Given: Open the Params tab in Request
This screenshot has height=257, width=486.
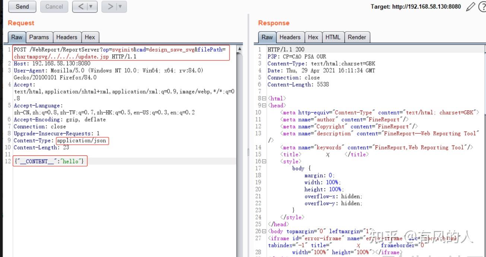Looking at the screenshot, I should 39,37.
